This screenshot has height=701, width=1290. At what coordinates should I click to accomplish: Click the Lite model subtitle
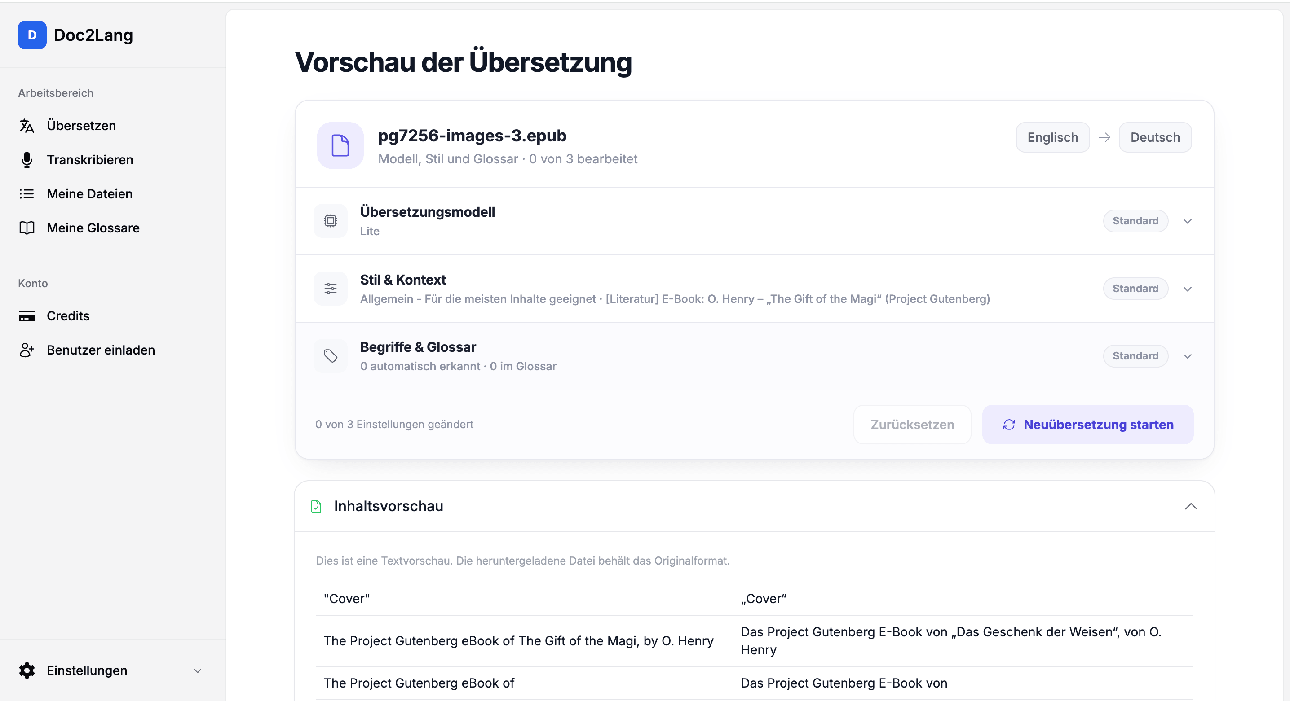[370, 231]
